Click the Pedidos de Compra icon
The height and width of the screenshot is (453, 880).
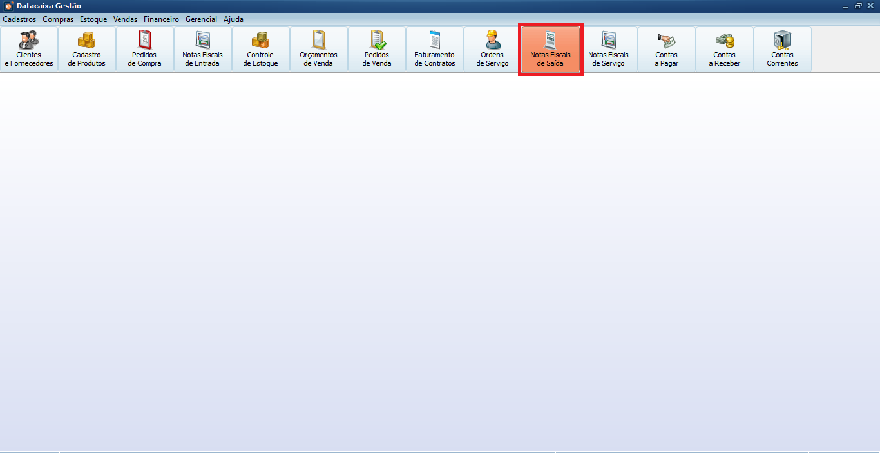click(x=145, y=49)
